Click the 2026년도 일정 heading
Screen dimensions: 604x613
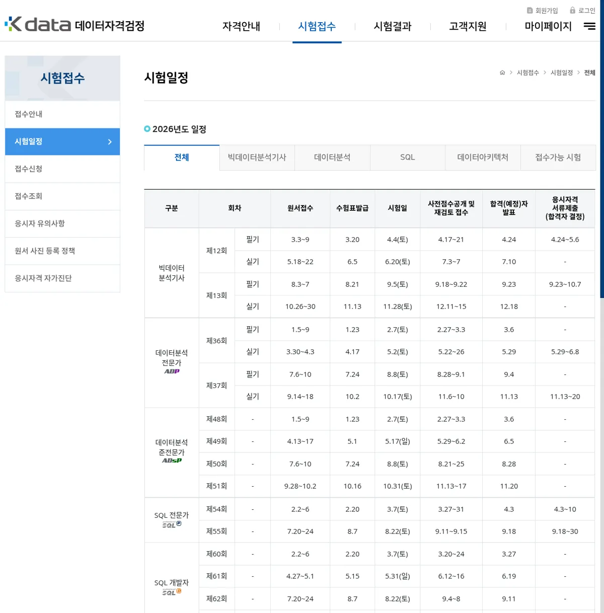click(179, 129)
